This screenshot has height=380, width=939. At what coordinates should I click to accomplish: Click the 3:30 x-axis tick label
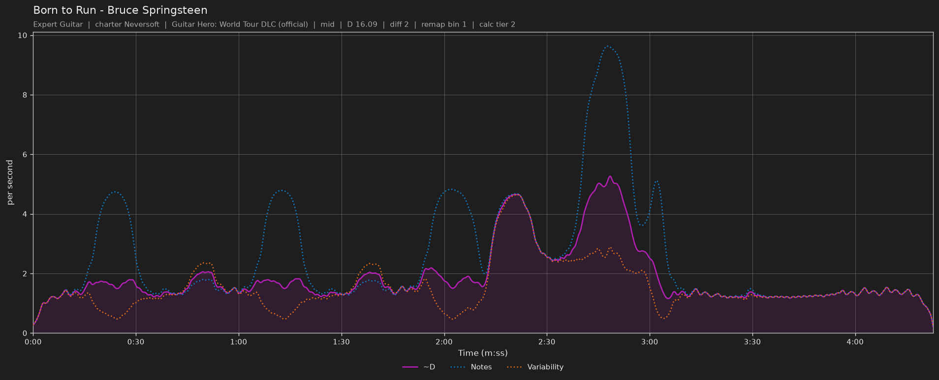(x=752, y=342)
